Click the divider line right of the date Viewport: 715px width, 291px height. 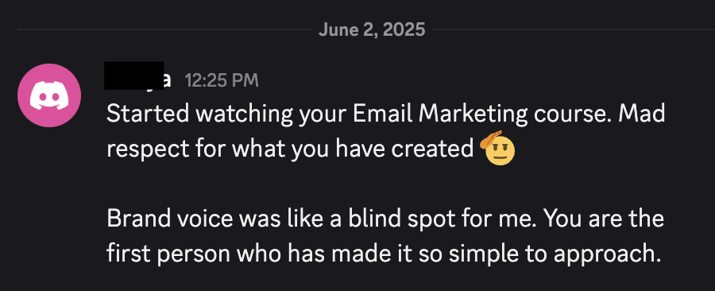(x=574, y=29)
